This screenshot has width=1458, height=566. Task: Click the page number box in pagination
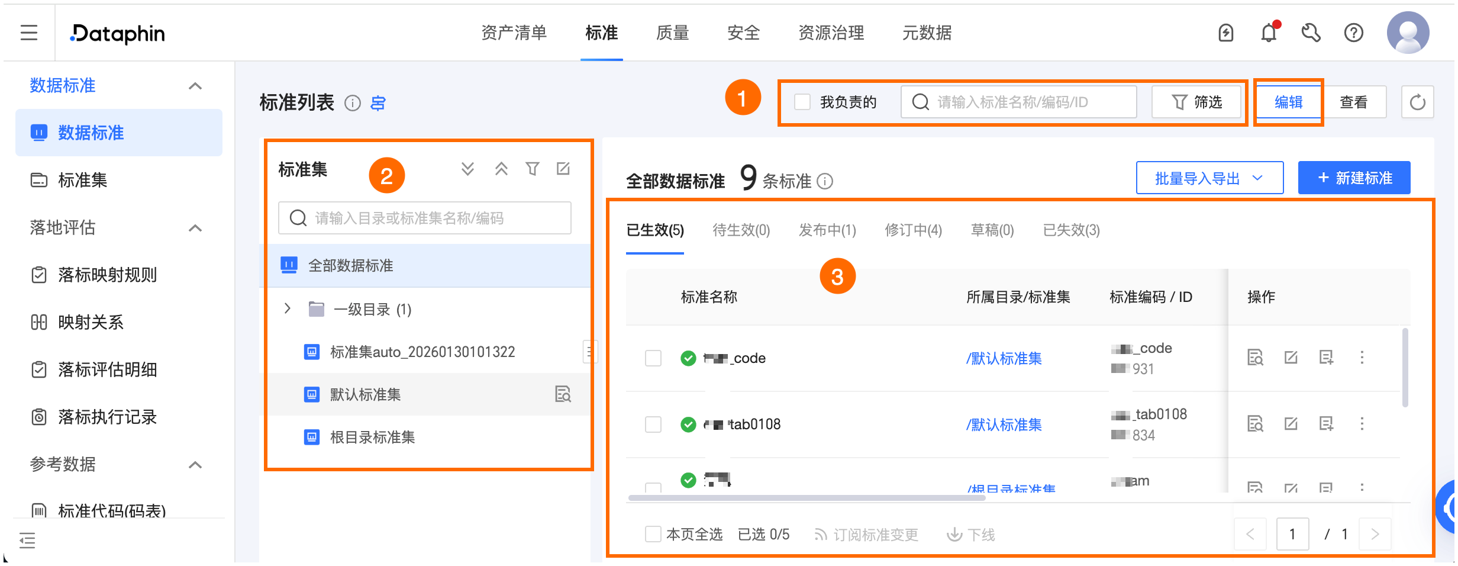coord(1292,534)
